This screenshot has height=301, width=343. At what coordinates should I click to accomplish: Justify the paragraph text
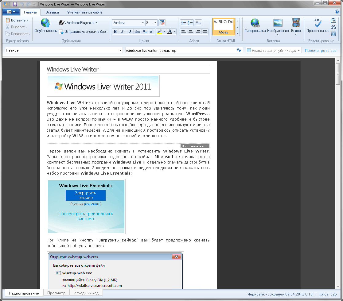pos(205,32)
